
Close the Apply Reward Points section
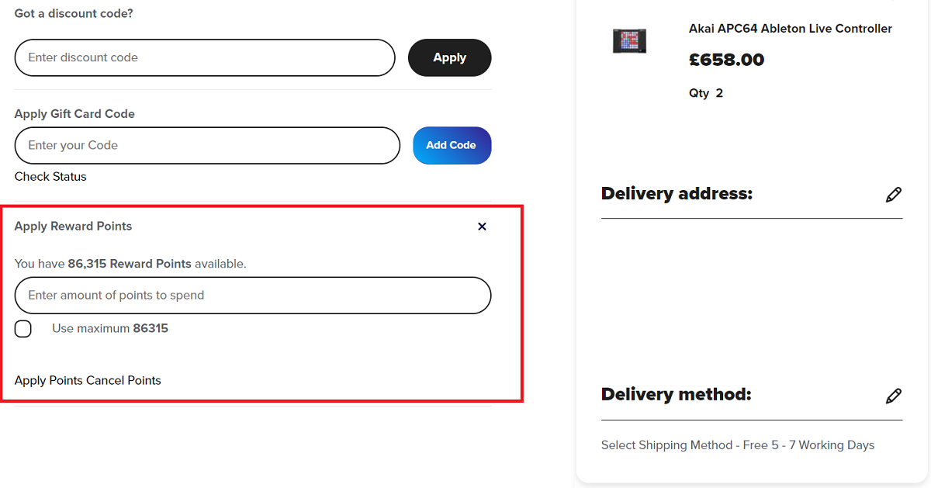pos(482,227)
